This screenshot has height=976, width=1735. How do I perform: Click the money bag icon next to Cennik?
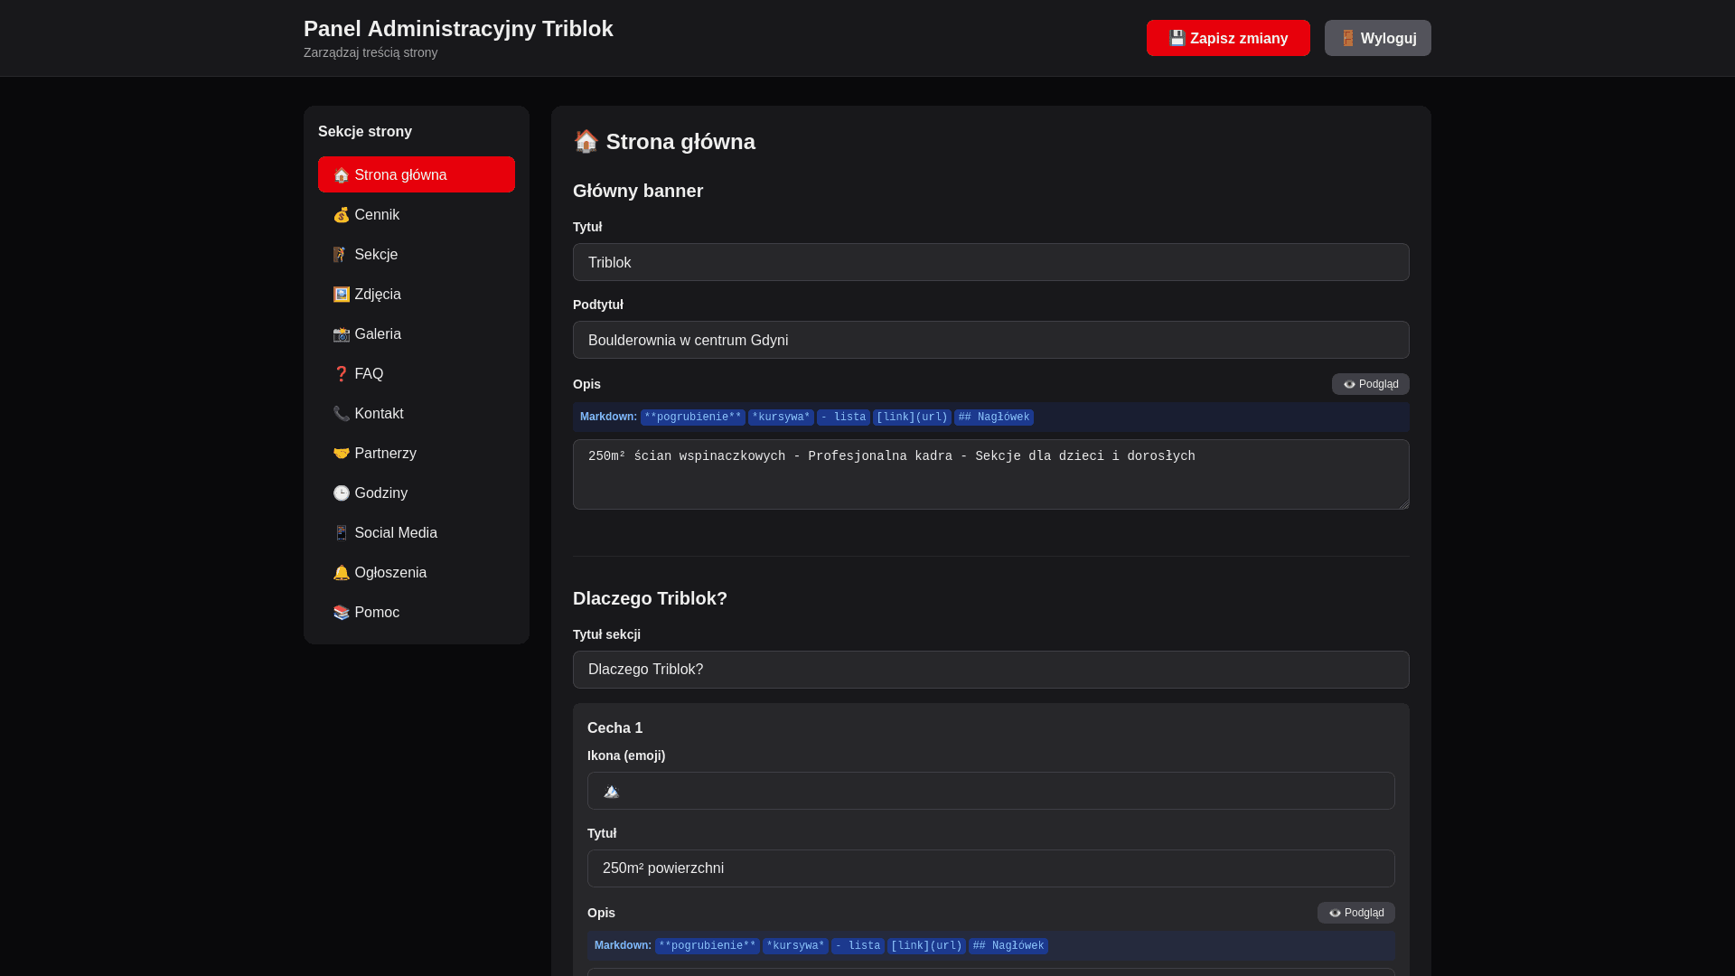(x=342, y=214)
